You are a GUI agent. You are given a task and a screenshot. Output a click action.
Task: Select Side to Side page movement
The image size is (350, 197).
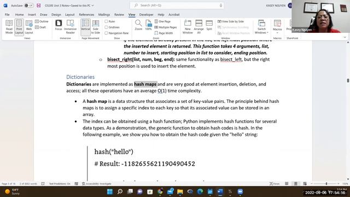[x=96, y=27]
